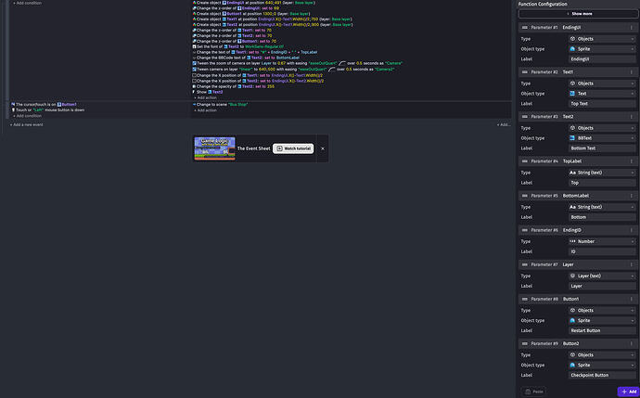
Task: Edit the Top Text label field
Action: pos(602,104)
